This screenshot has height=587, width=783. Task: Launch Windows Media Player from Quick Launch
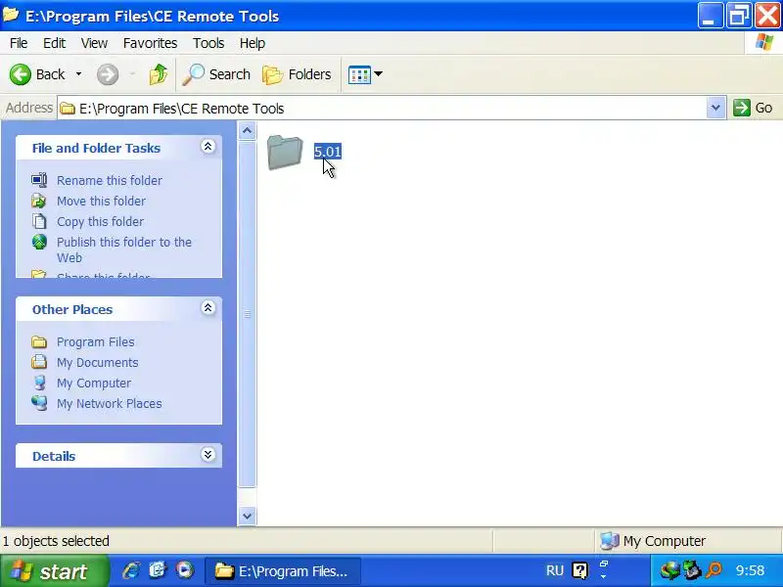click(x=184, y=570)
